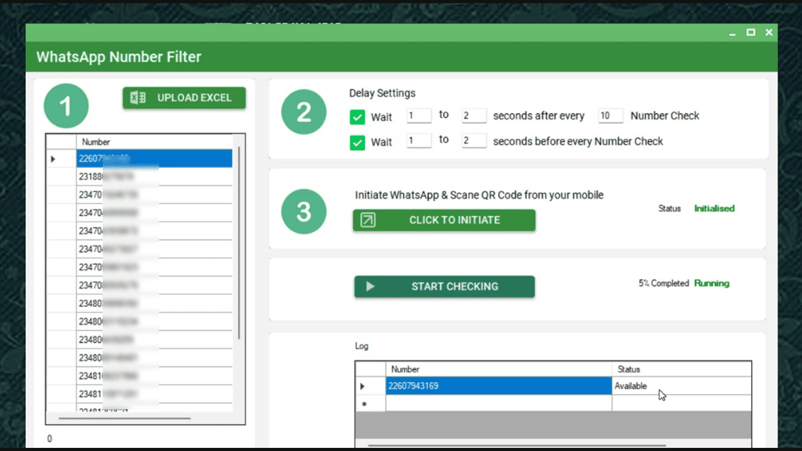The height and width of the screenshot is (451, 802).
Task: Click the Excel spreadsheet icon on Upload button
Action: [x=137, y=98]
